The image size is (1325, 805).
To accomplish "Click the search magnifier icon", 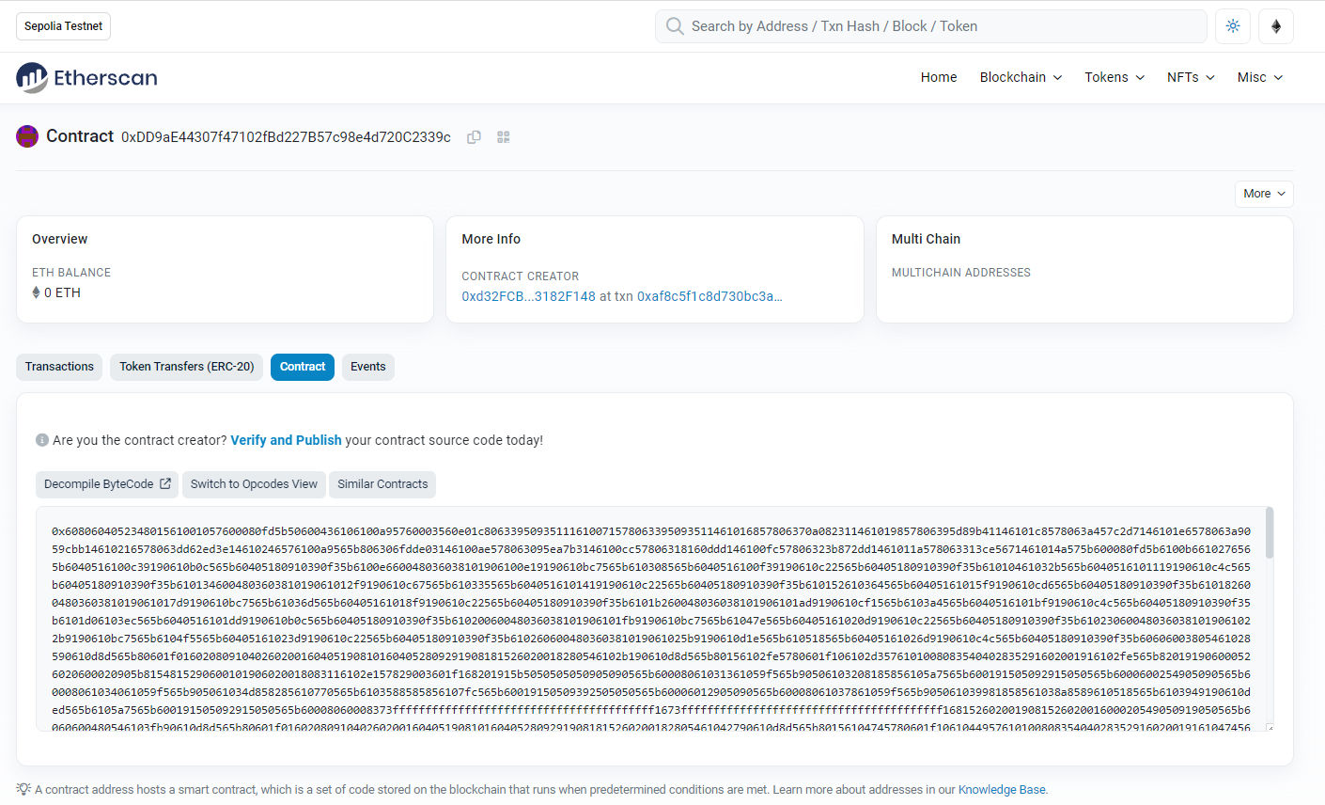I will point(675,26).
